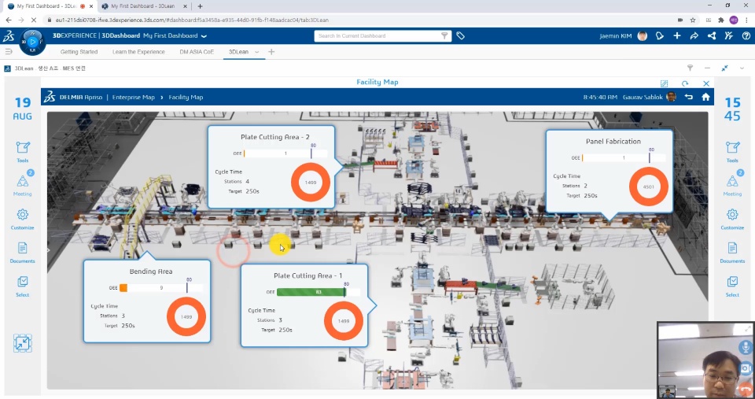Open the Chrome three-dot menu

(x=747, y=20)
